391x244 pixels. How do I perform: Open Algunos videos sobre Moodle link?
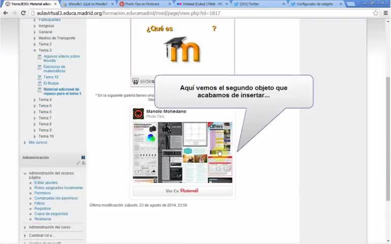(61, 58)
